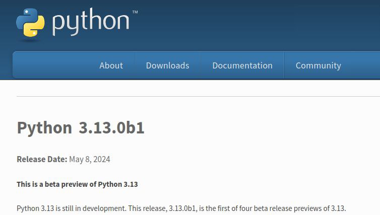Click the 'Release Date:' bold label
The image size is (380, 215).
coord(42,160)
